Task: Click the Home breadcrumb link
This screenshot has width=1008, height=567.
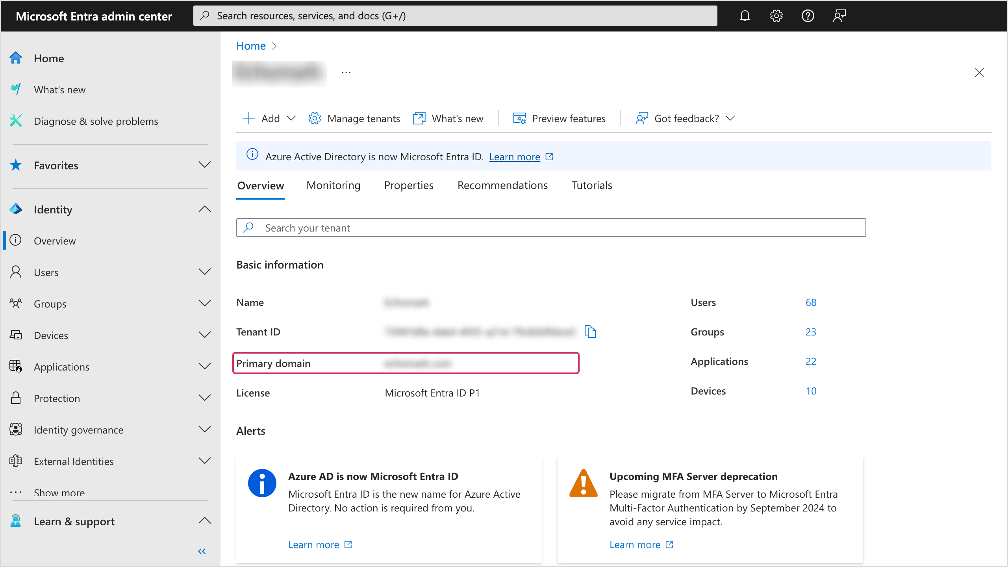Action: (251, 46)
